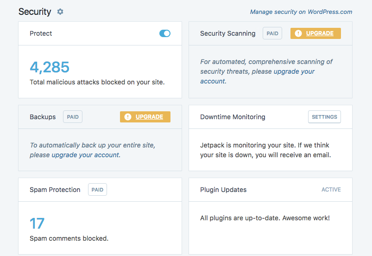Click the 17 spam comments count
372x256 pixels.
click(x=37, y=224)
